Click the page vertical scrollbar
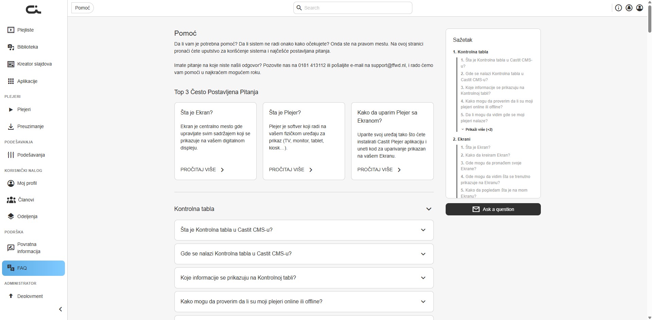The height and width of the screenshot is (320, 652). (x=649, y=19)
